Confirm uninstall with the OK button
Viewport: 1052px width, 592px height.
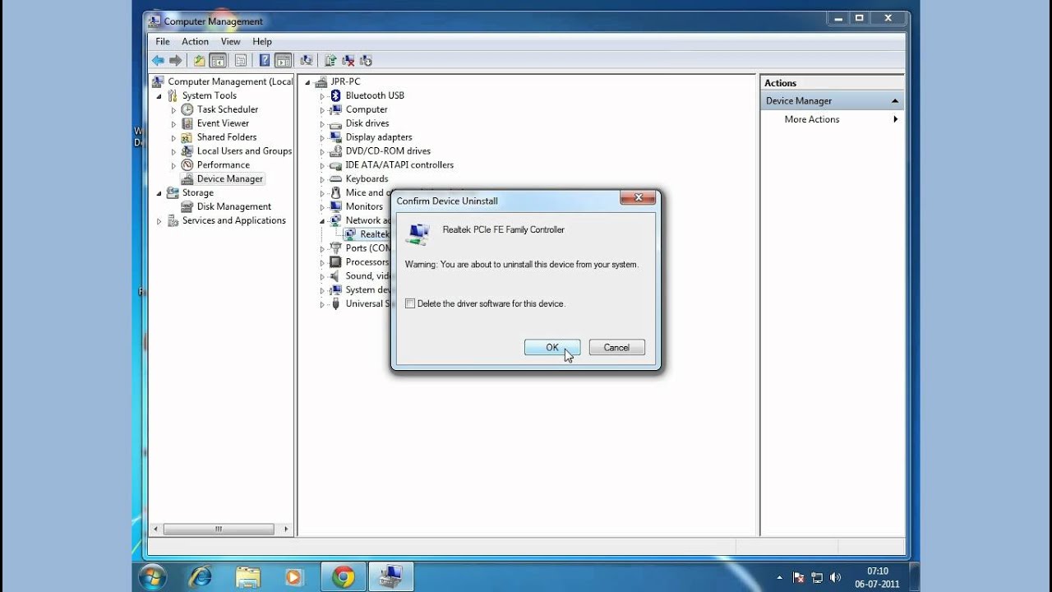pos(552,348)
